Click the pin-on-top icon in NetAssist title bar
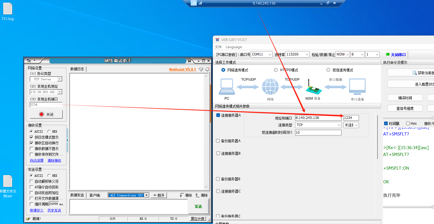434x224 pixels. point(189,61)
